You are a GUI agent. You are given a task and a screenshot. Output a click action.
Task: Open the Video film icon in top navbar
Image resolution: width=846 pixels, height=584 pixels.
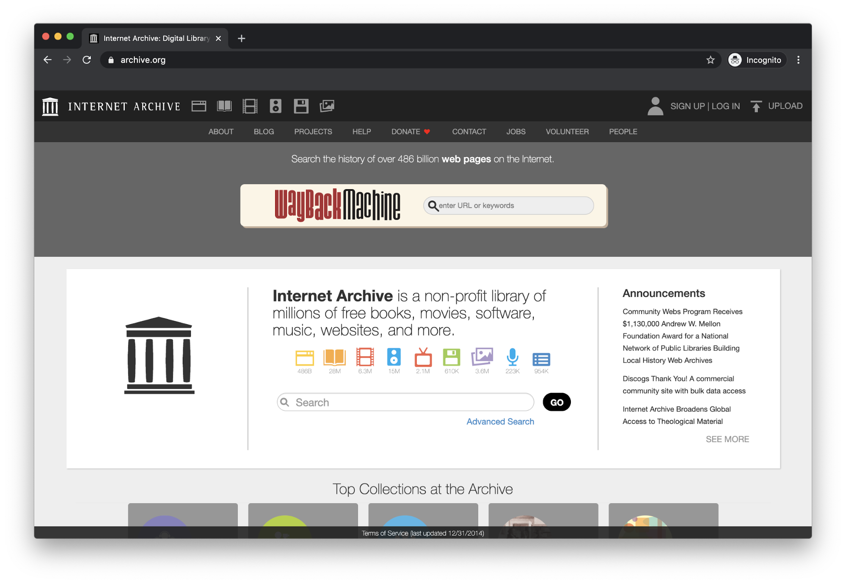coord(250,106)
